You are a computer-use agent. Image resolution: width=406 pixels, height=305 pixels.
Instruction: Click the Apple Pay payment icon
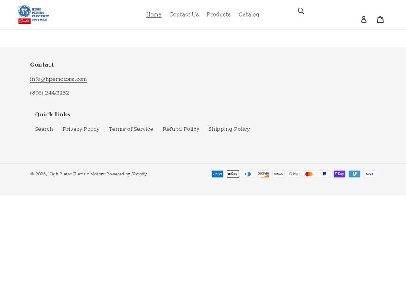[x=233, y=174]
